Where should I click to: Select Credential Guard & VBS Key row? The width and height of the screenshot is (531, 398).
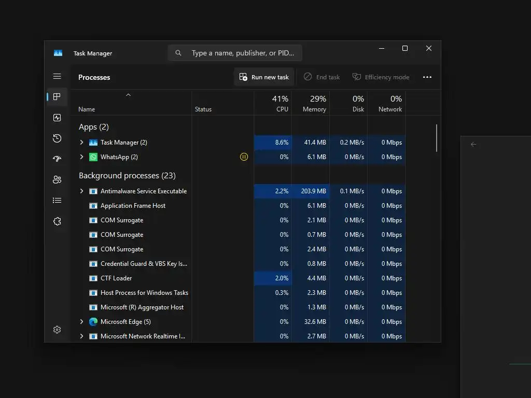(x=238, y=264)
